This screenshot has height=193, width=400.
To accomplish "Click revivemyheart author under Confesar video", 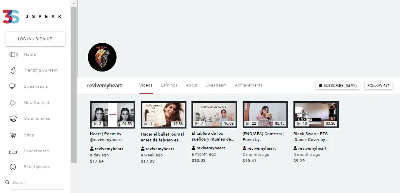I will [261, 148].
